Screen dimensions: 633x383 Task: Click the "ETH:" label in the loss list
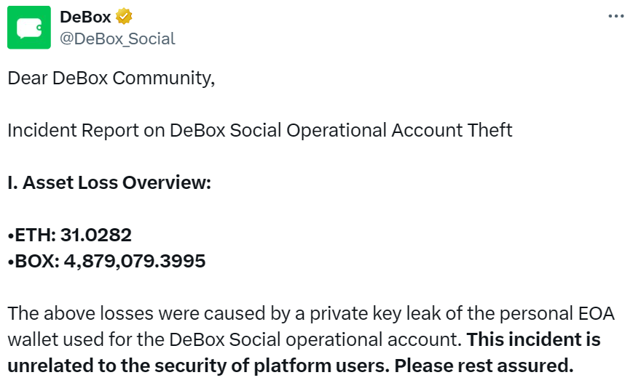[34, 235]
